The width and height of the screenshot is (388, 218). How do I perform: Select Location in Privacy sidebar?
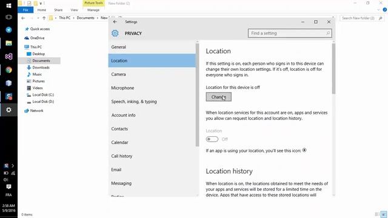[152, 61]
